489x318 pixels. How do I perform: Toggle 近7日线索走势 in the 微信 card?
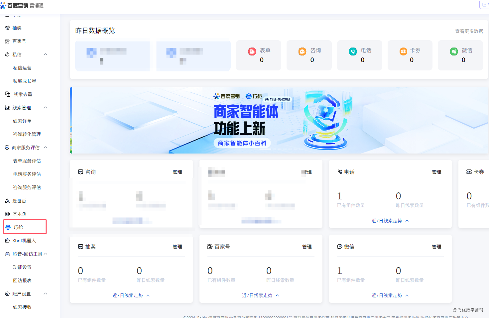click(x=390, y=295)
